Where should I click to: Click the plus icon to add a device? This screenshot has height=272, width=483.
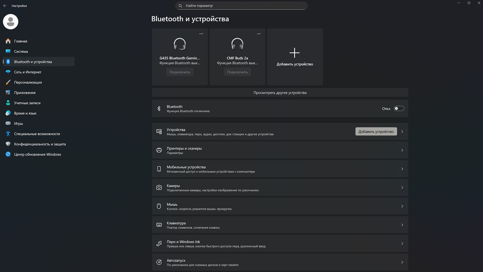294,53
